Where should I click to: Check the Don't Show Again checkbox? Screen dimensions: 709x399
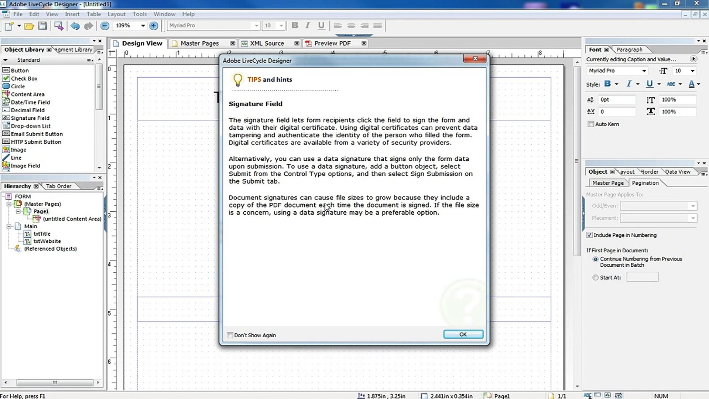pyautogui.click(x=230, y=335)
